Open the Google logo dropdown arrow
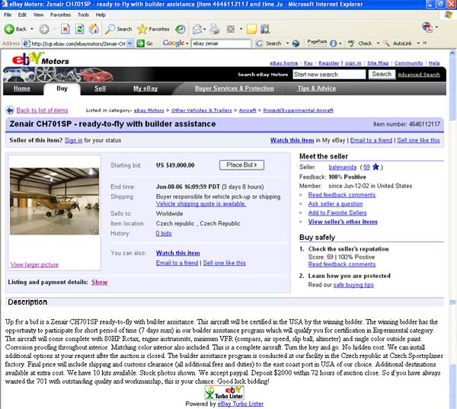Screen dimensions: 457x409 [187, 43]
